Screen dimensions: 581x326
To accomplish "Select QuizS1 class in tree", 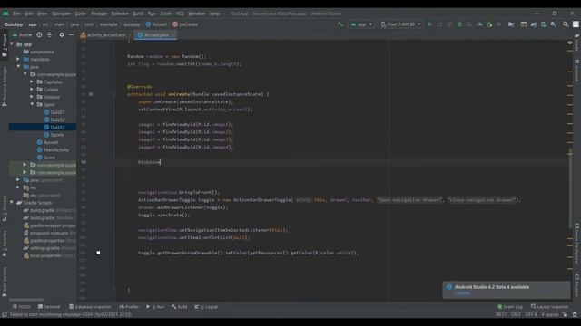I will (x=54, y=112).
